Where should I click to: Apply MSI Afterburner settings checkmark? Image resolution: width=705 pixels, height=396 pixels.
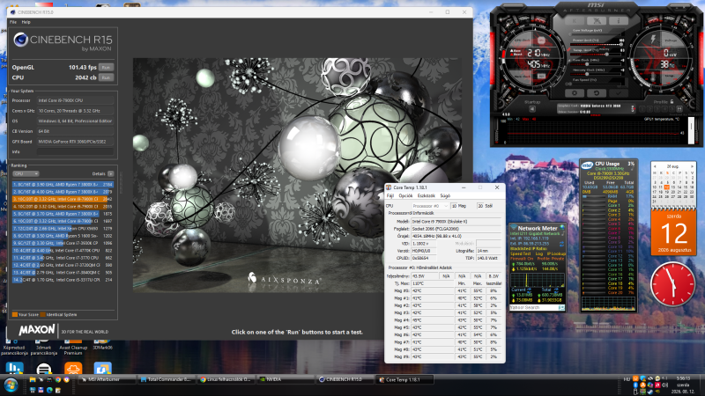pyautogui.click(x=619, y=93)
